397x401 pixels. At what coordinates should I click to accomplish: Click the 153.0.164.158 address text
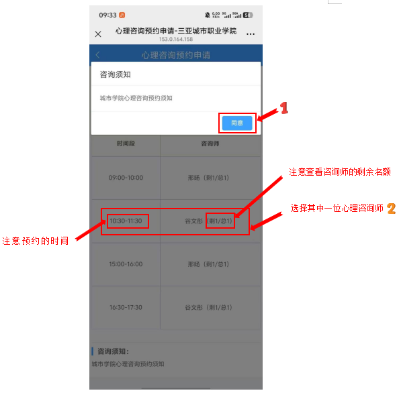[x=176, y=40]
